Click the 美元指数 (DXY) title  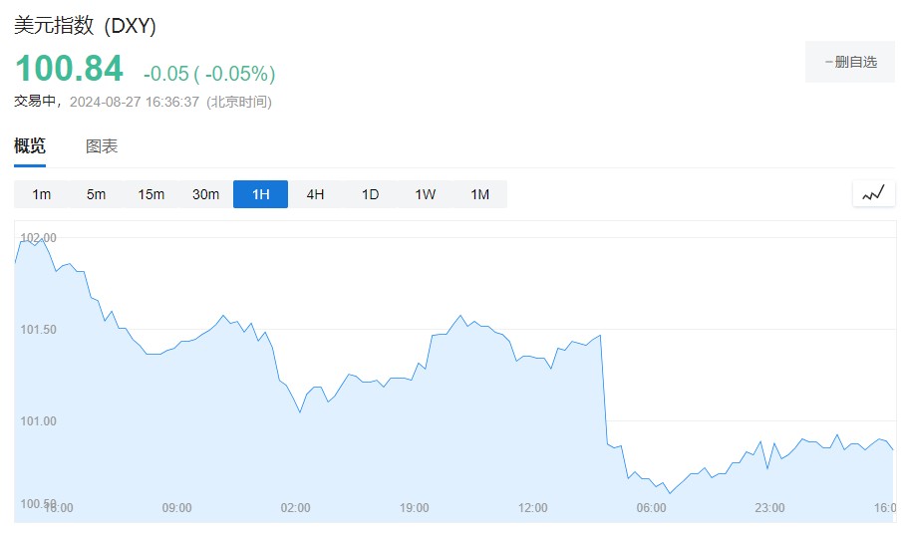point(86,26)
